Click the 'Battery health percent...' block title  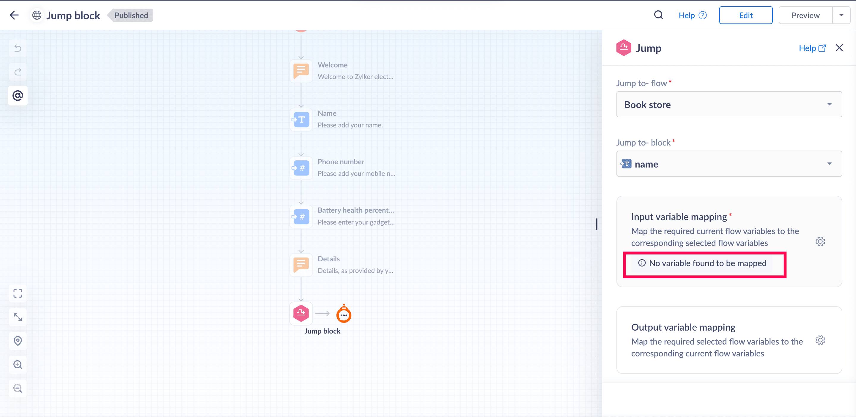click(x=355, y=210)
